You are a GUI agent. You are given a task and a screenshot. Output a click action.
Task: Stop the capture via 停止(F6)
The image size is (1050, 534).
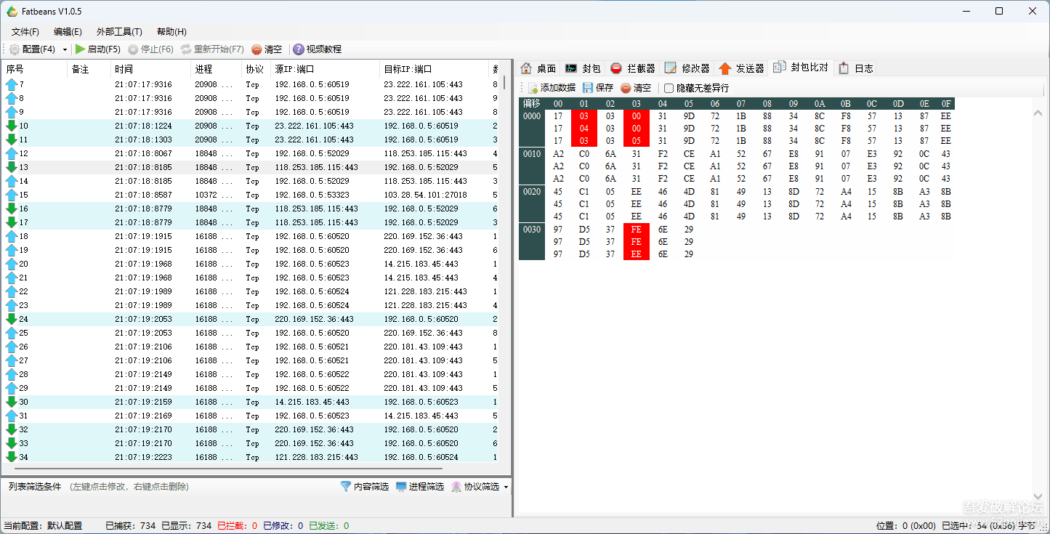(x=153, y=49)
